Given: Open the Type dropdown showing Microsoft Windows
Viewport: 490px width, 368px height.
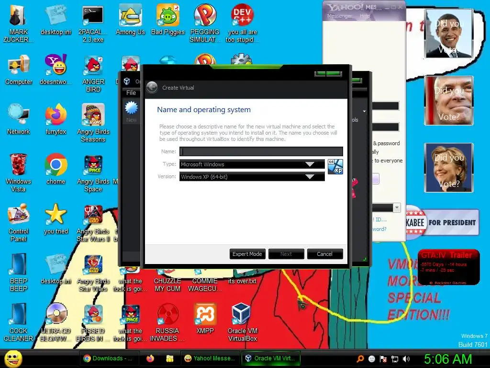Looking at the screenshot, I should click(252, 164).
